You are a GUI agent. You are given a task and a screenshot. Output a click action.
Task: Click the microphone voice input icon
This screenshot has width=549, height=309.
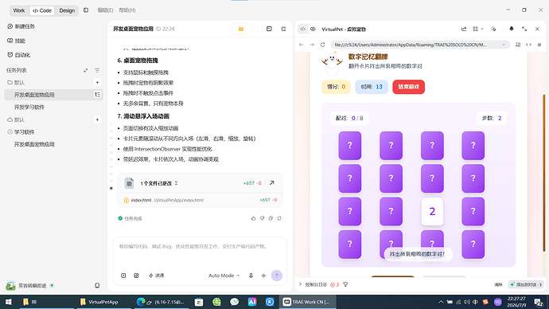[251, 276]
